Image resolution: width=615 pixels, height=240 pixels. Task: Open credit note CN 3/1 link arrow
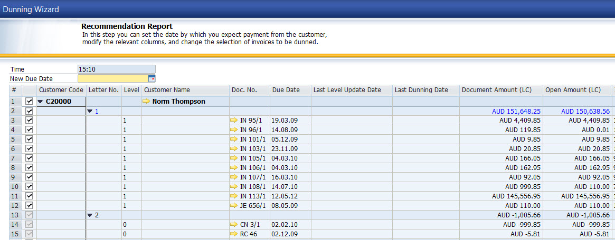point(234,224)
